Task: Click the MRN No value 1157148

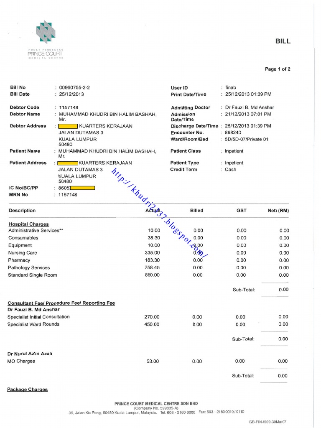Action: (x=68, y=195)
